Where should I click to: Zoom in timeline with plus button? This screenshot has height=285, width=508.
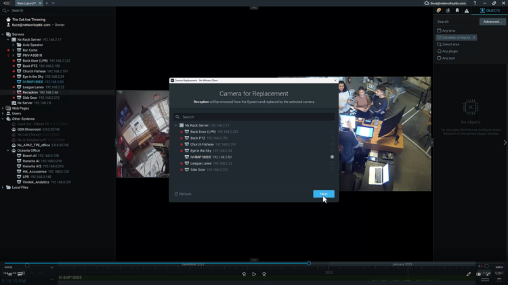(x=52, y=267)
